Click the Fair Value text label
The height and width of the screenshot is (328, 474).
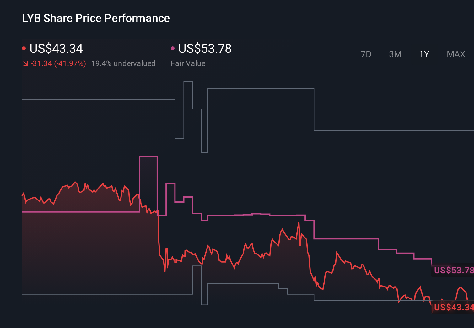[188, 63]
